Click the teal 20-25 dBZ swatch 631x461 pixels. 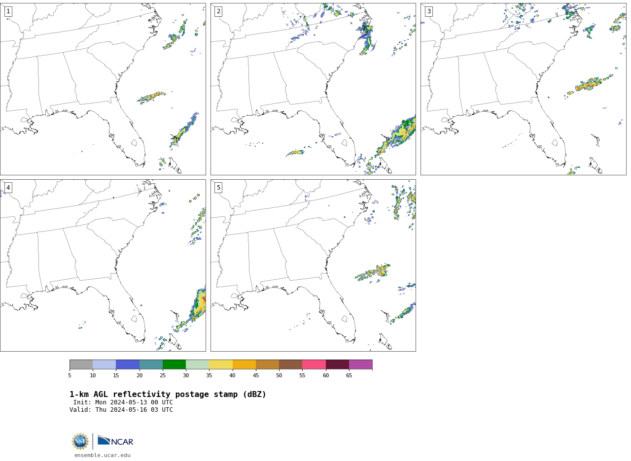click(151, 364)
